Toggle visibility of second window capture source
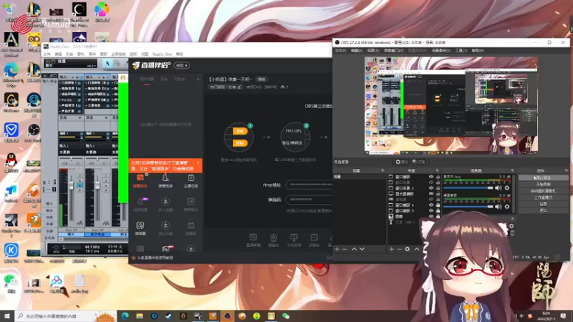 coord(431,182)
